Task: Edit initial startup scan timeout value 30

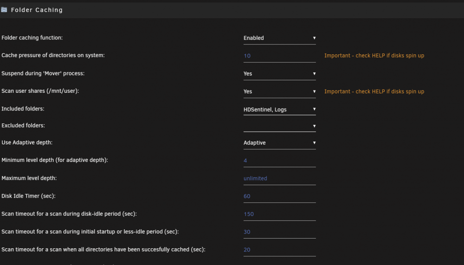Action: tap(279, 232)
